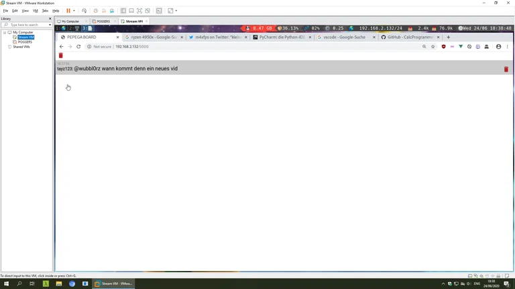Click the take snapshot clock icon
The image size is (515, 289).
click(96, 11)
